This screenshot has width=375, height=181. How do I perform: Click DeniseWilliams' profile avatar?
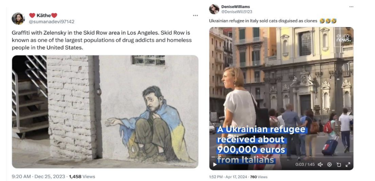[214, 9]
